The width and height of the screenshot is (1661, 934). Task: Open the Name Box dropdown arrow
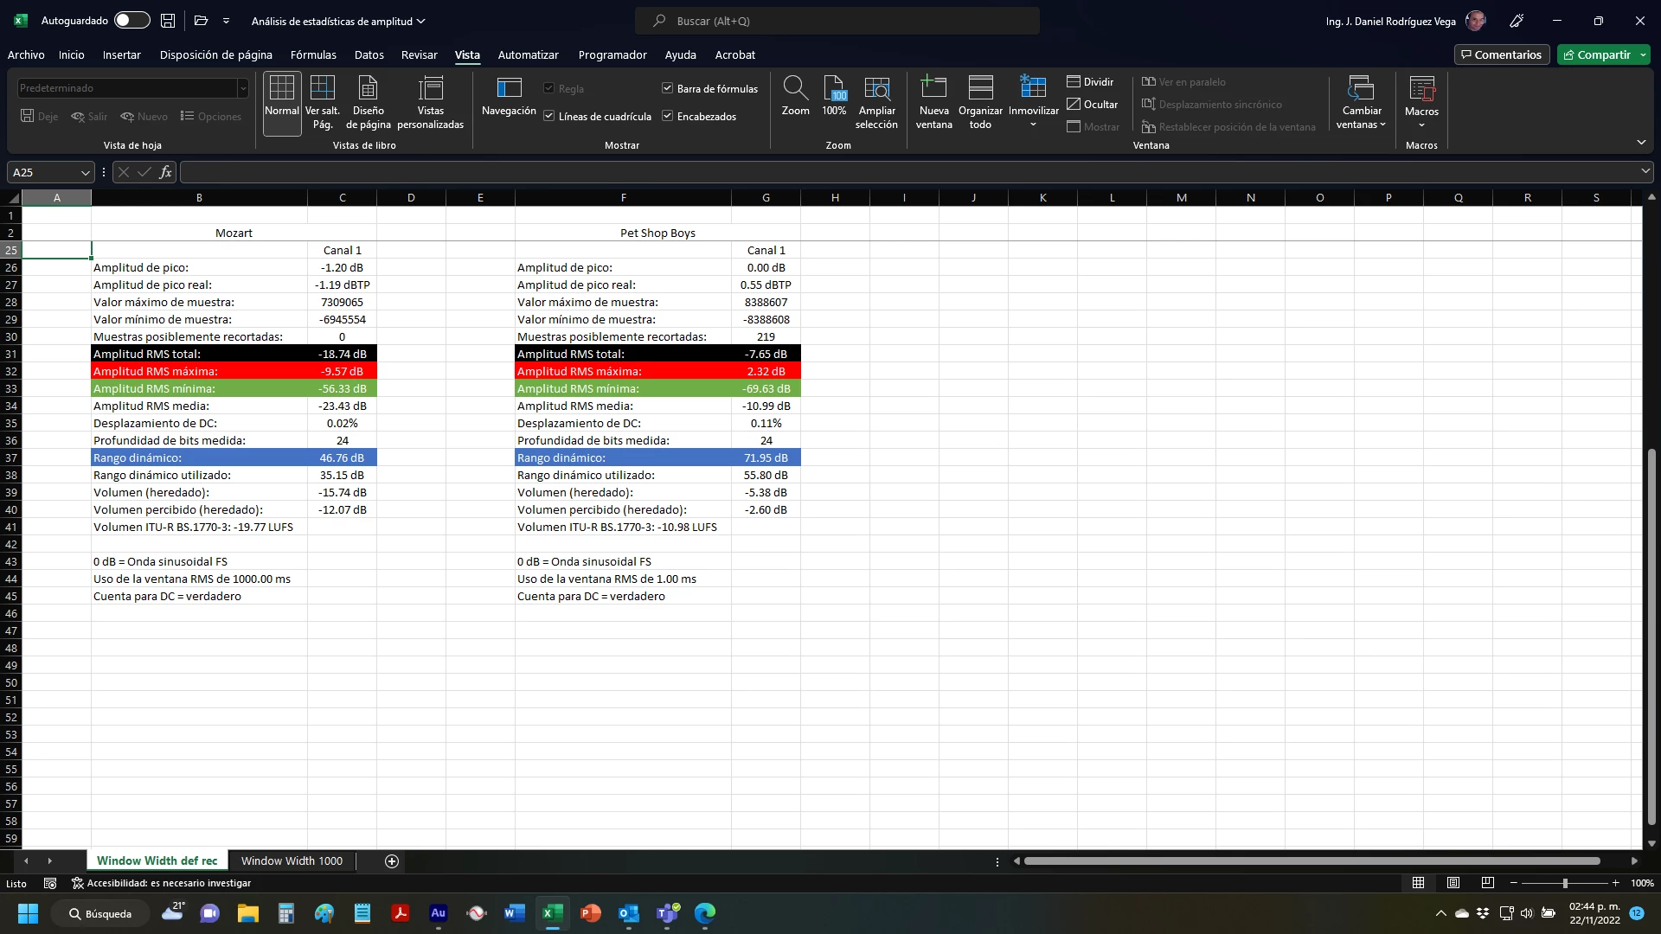pos(85,172)
